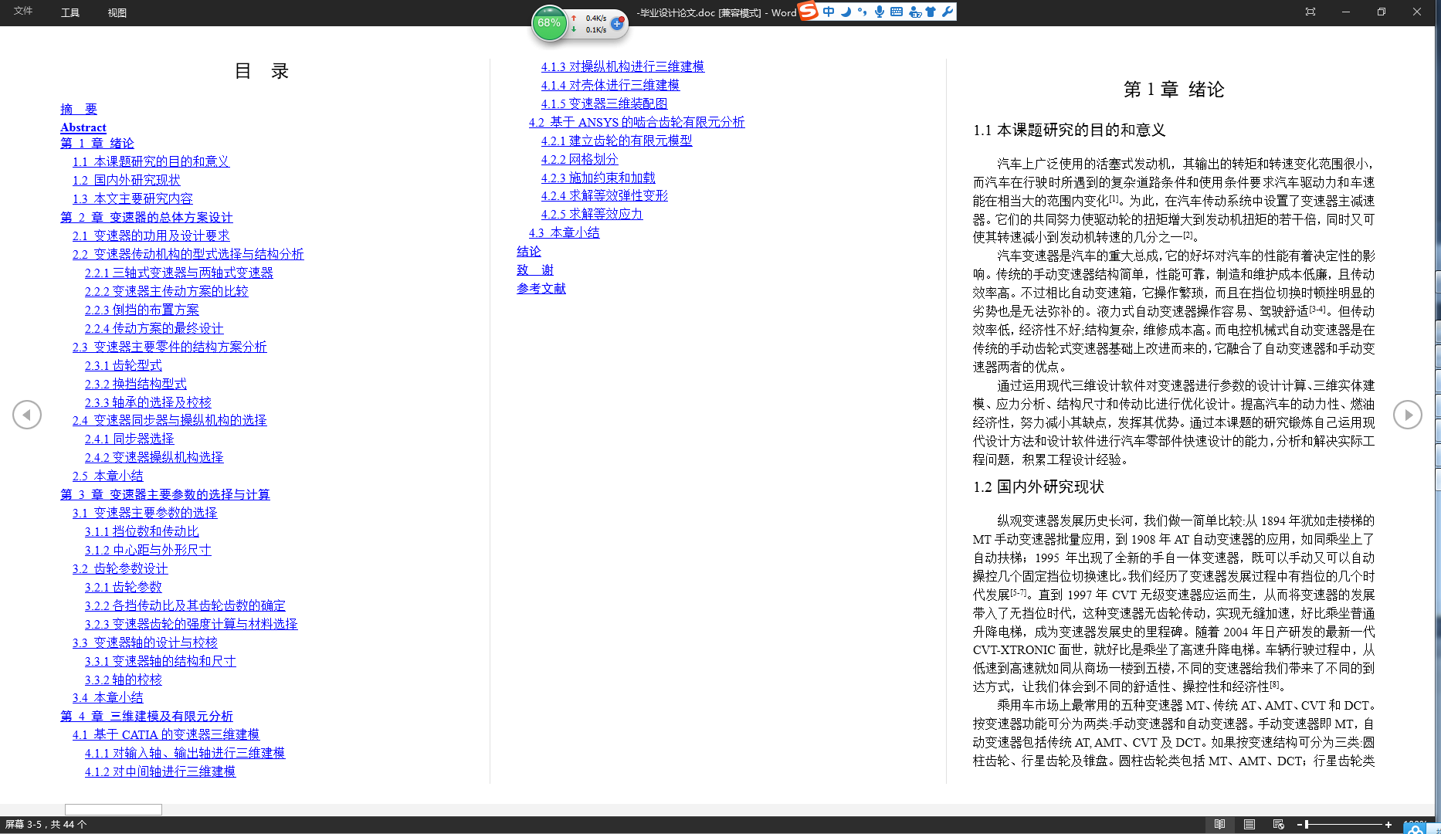This screenshot has width=1441, height=834.
Task: Toggle Chinese punctuation mode in Sogou bar
Action: pos(862,12)
